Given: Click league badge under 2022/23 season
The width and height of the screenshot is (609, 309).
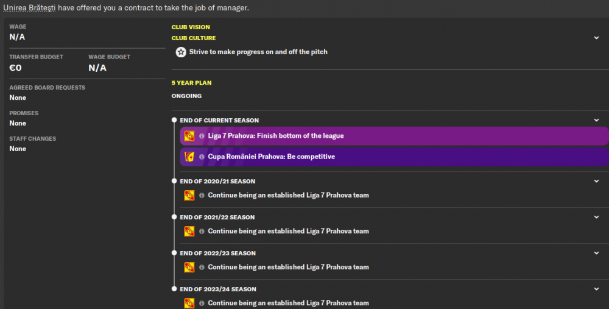Looking at the screenshot, I should (x=189, y=267).
